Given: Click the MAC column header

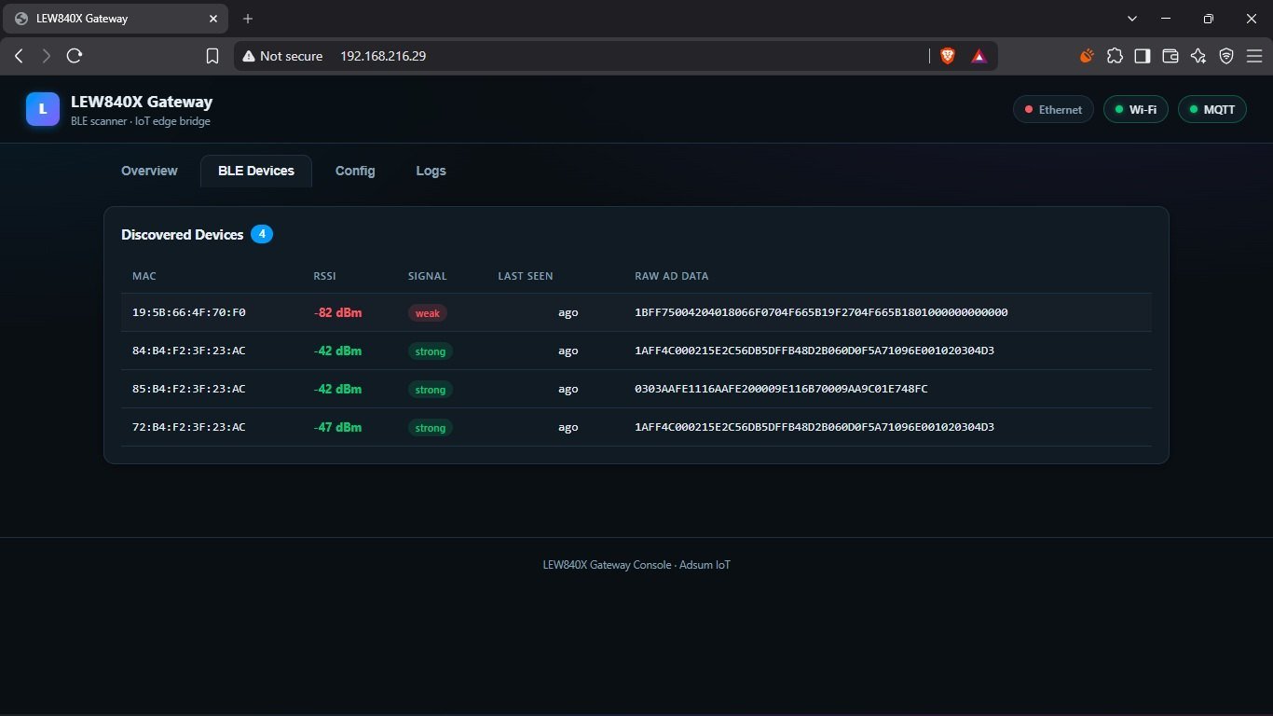Looking at the screenshot, I should pyautogui.click(x=144, y=276).
